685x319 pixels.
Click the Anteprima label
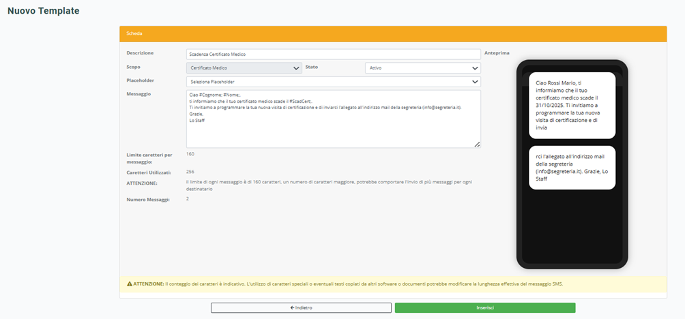pyautogui.click(x=496, y=53)
